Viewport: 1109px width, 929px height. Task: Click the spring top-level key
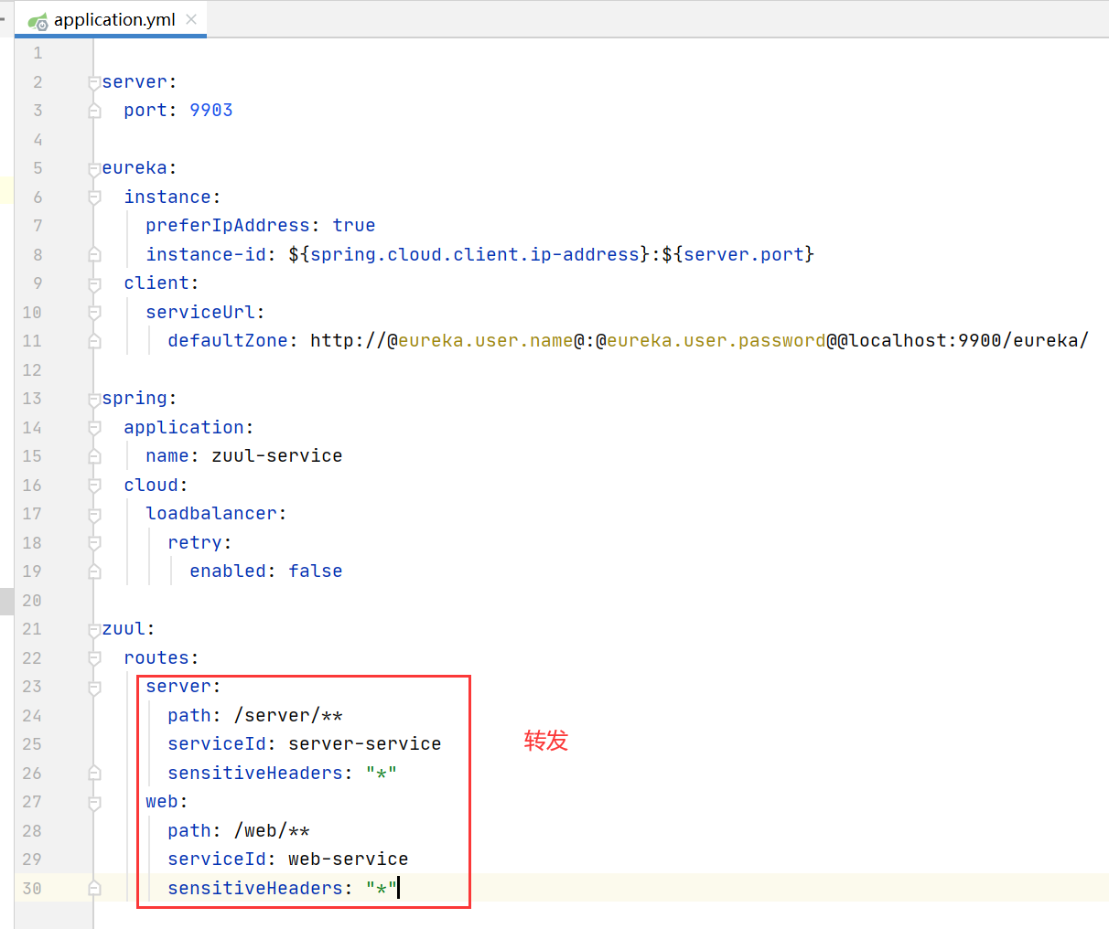click(x=135, y=399)
